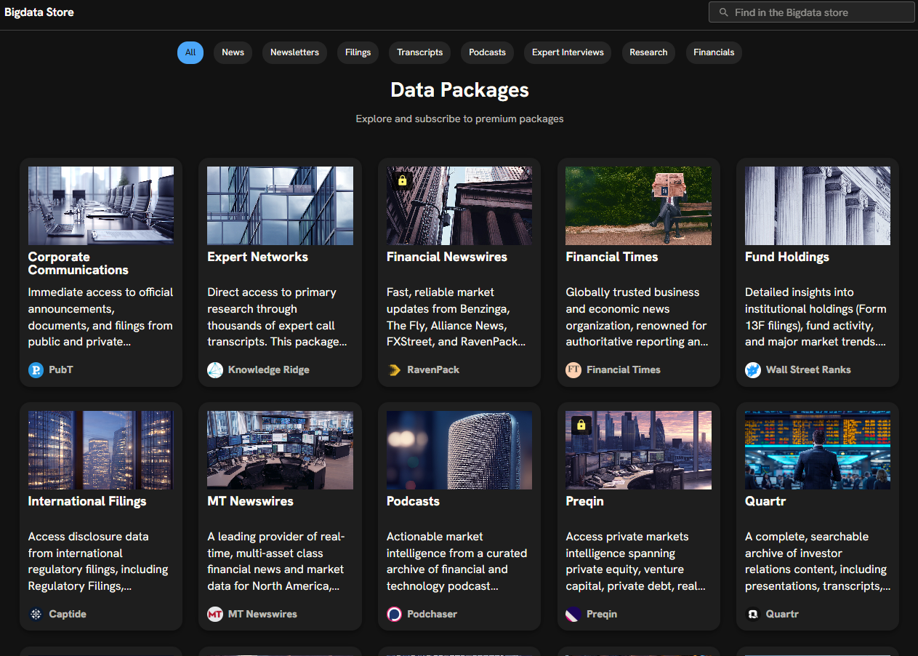Screen dimensions: 918x656
Task: Select the Transcripts filter
Action: pos(419,52)
